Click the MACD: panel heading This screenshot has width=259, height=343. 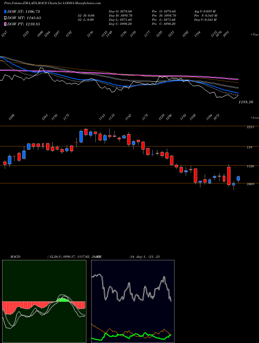16,257
